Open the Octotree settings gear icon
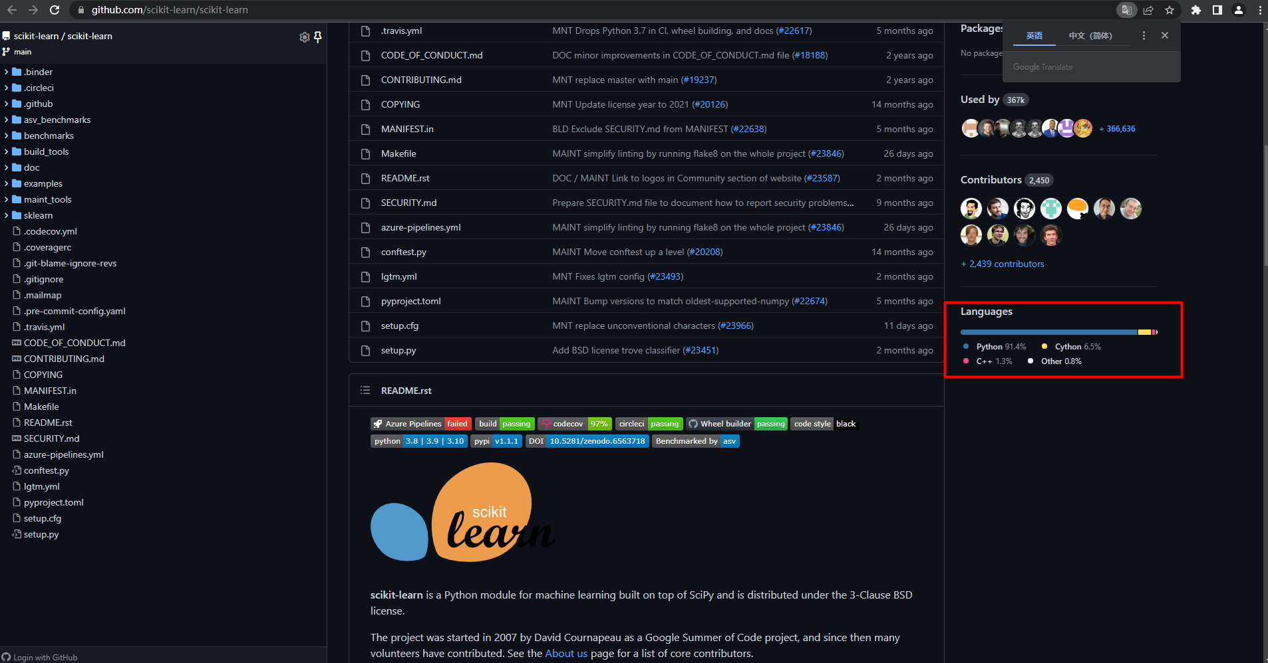 (x=305, y=37)
